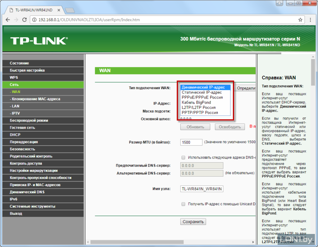Click the address bar URL

(x=89, y=20)
